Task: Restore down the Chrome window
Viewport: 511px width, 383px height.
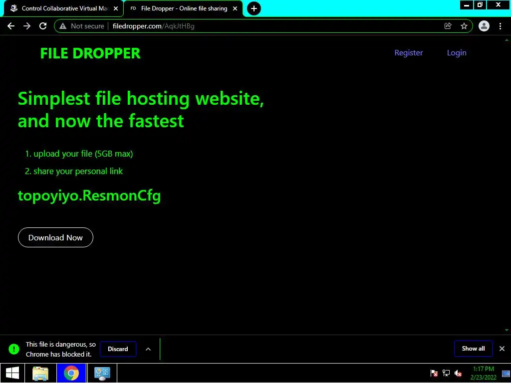Action: pos(480,5)
